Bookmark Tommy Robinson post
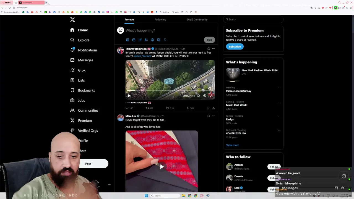The height and width of the screenshot is (199, 354). (x=208, y=108)
